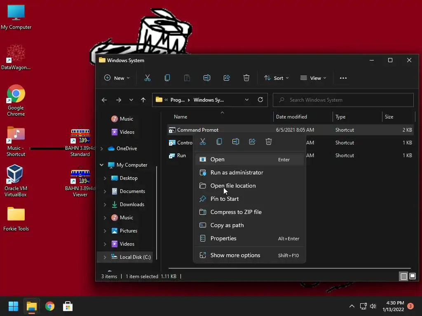Go forward with the right arrow button
Screen dimensions: 422x316
coord(118,100)
